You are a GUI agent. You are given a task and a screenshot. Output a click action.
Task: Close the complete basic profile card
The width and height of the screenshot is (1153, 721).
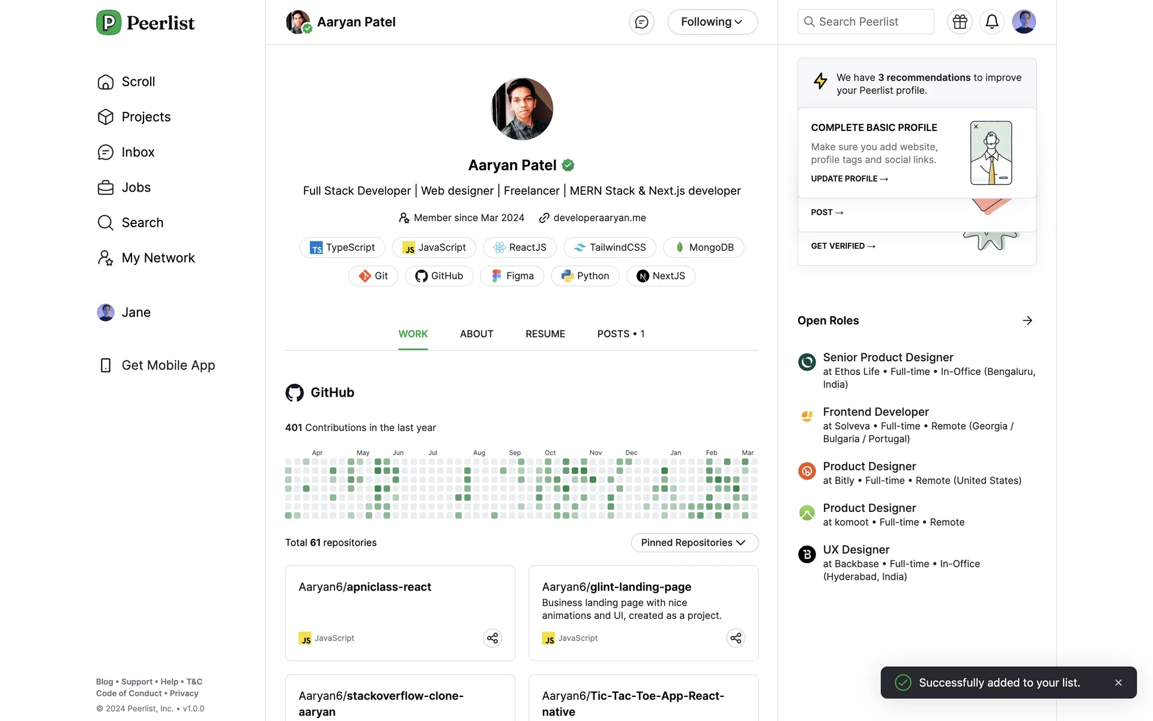[x=976, y=127]
